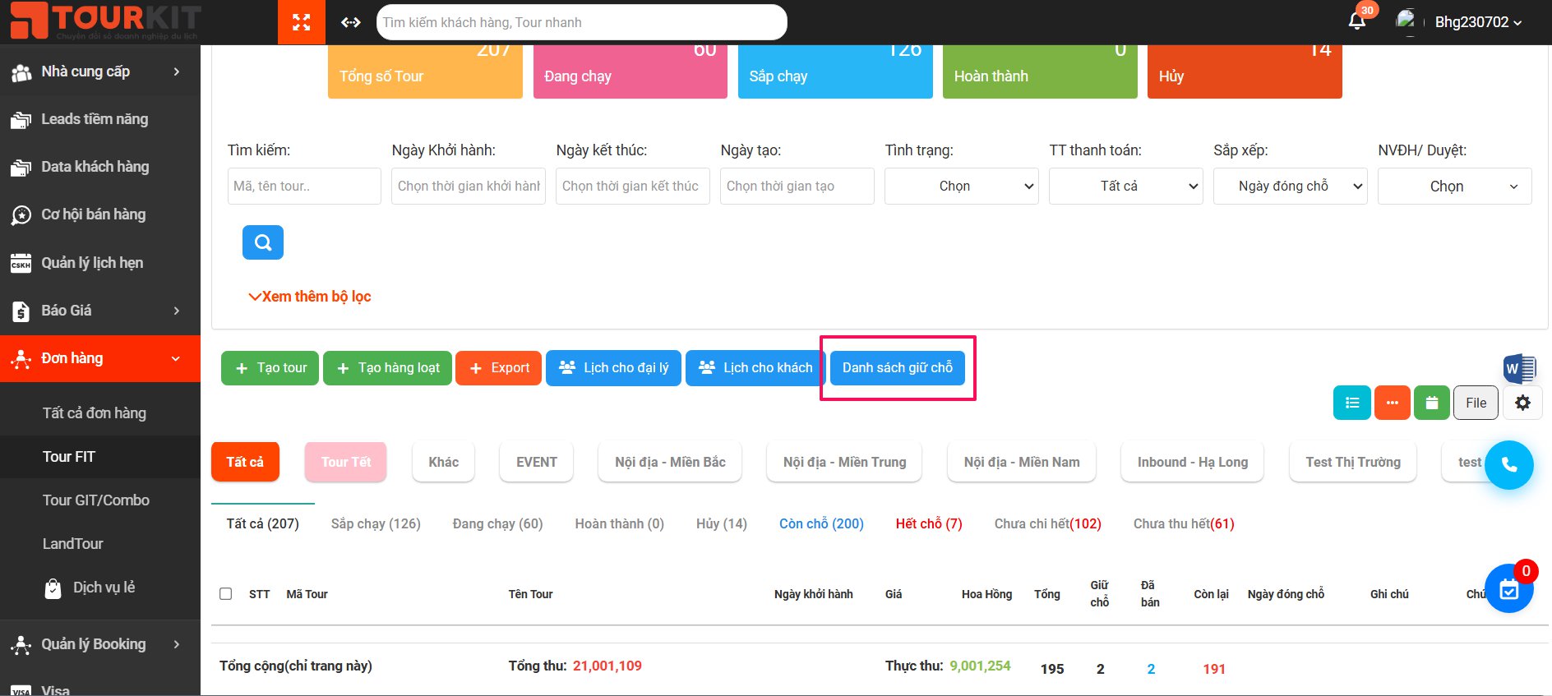Collapse the Đơn hàng menu chevron
1552x696 pixels.
pyautogui.click(x=175, y=358)
